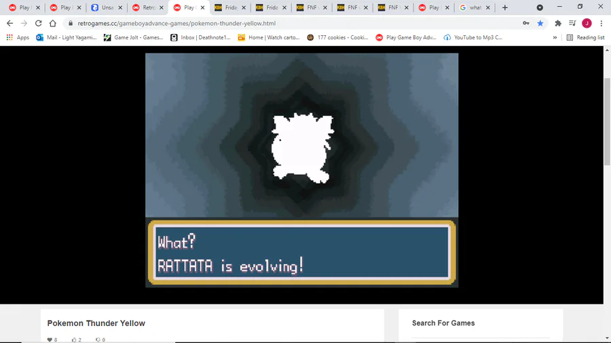Viewport: 611px width, 343px height.
Task: Go back to the previous page
Action: pyautogui.click(x=10, y=23)
